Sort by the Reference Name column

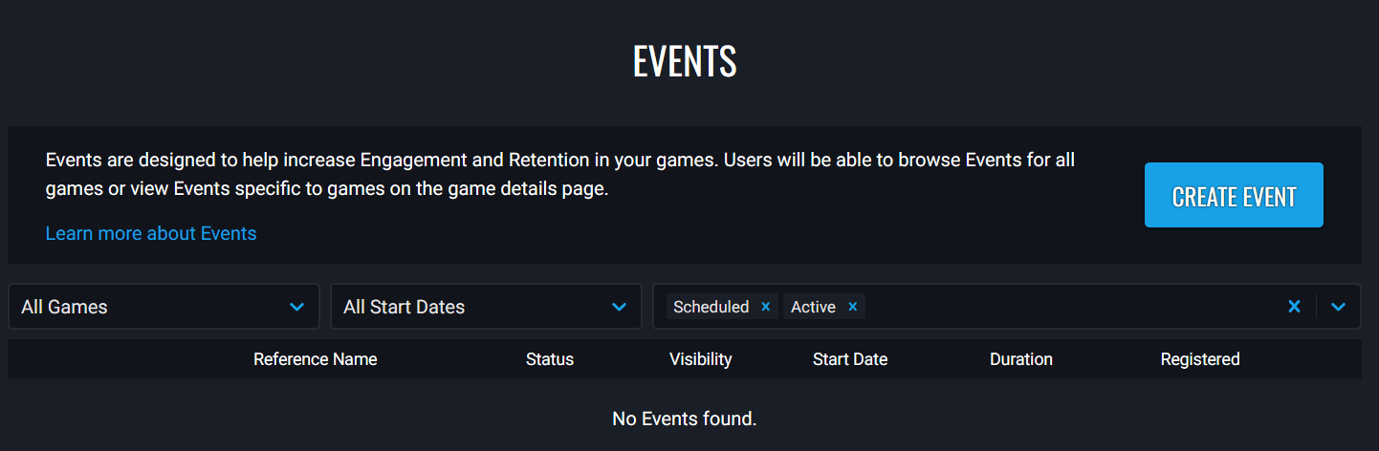click(315, 359)
